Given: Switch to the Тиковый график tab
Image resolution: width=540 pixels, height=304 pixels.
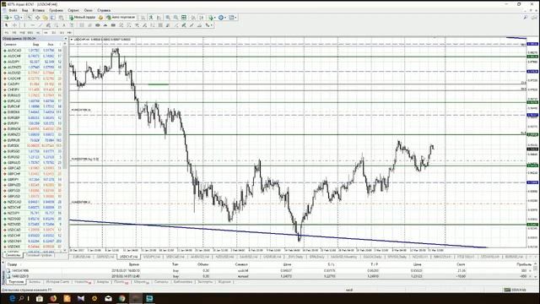Looking at the screenshot, I should pos(39,255).
